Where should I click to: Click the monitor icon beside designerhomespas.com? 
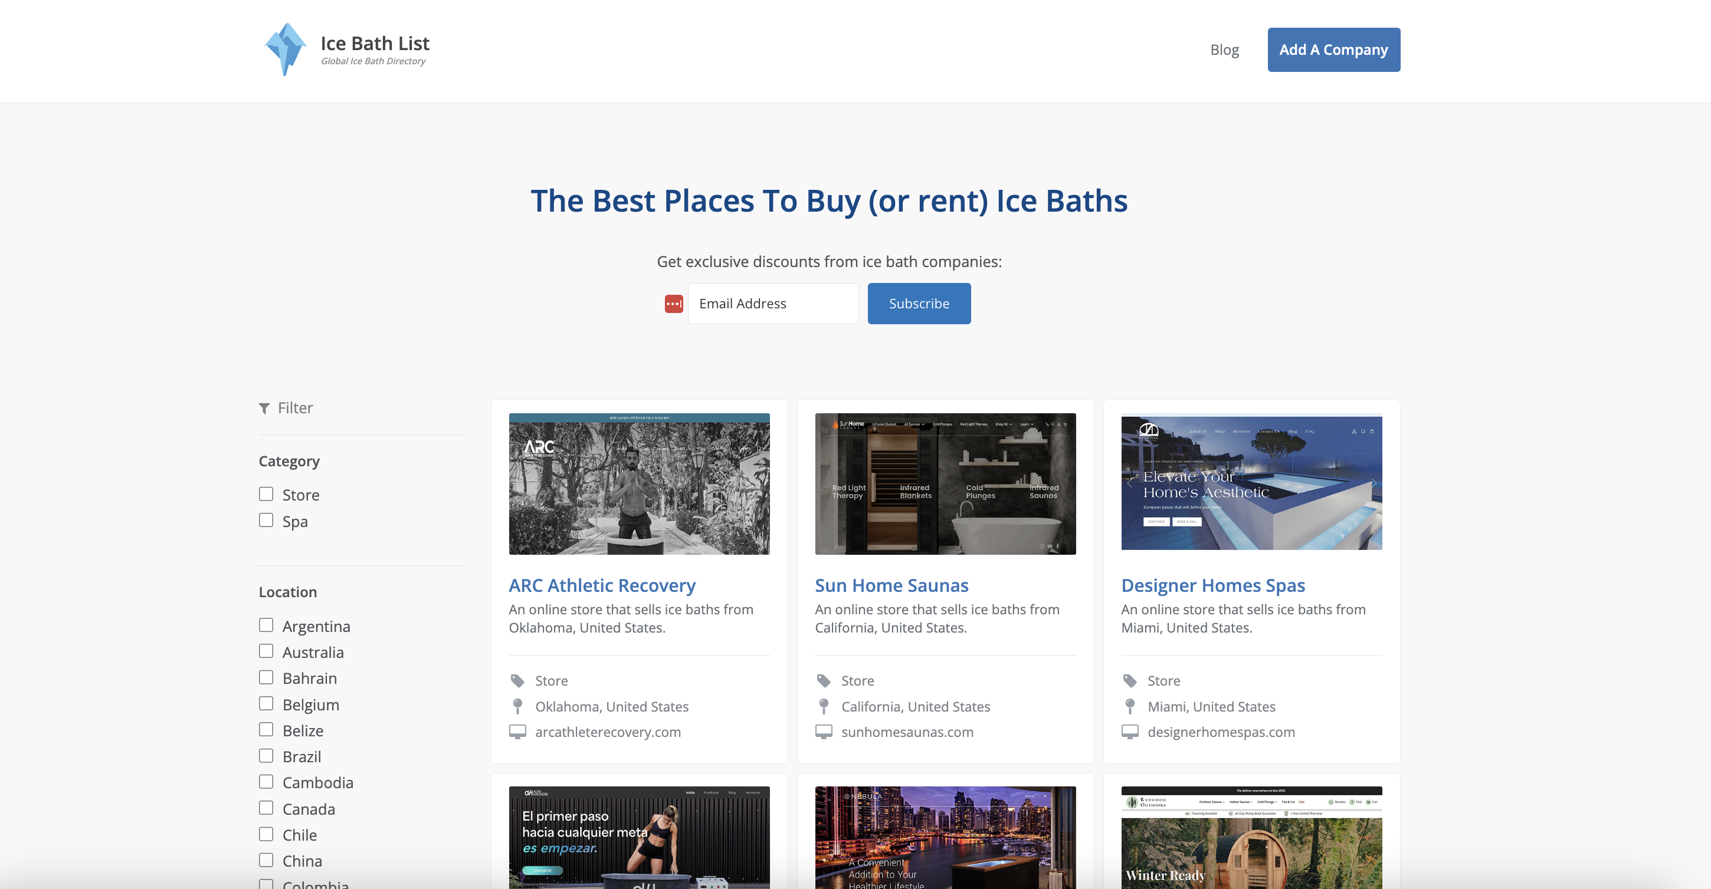pos(1130,732)
